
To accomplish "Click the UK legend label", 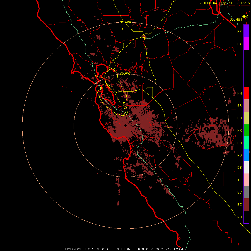I will tap(240, 44).
